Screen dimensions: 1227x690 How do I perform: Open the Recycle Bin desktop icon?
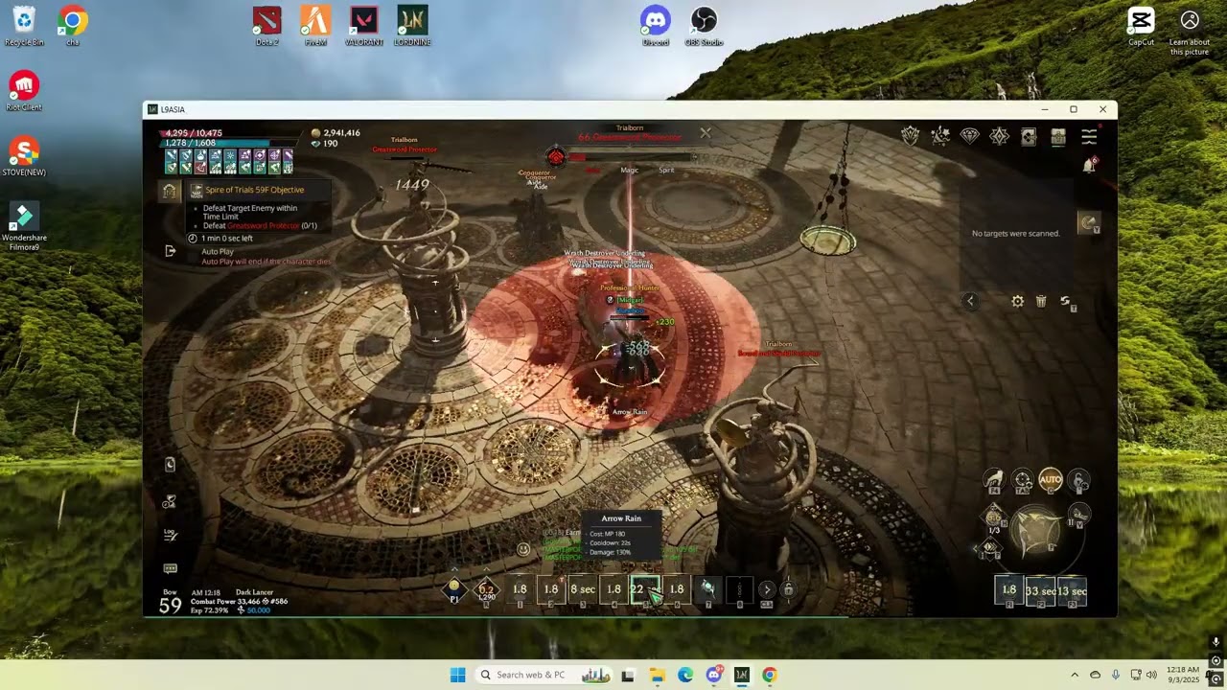[x=24, y=25]
